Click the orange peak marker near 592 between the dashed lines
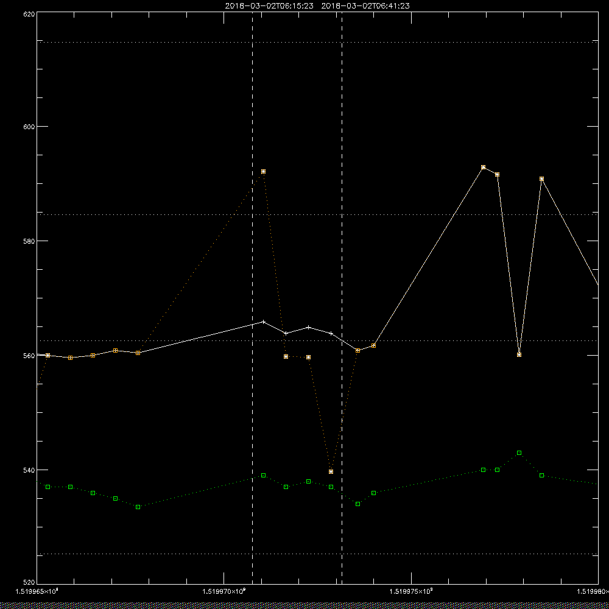Viewport: 609px width, 609px height. point(263,171)
